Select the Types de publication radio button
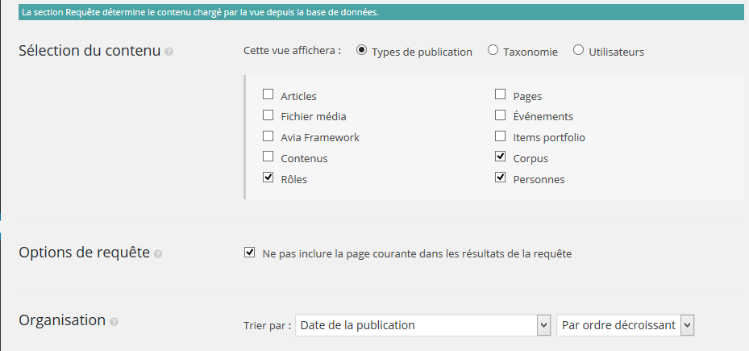This screenshot has width=749, height=351. point(361,50)
